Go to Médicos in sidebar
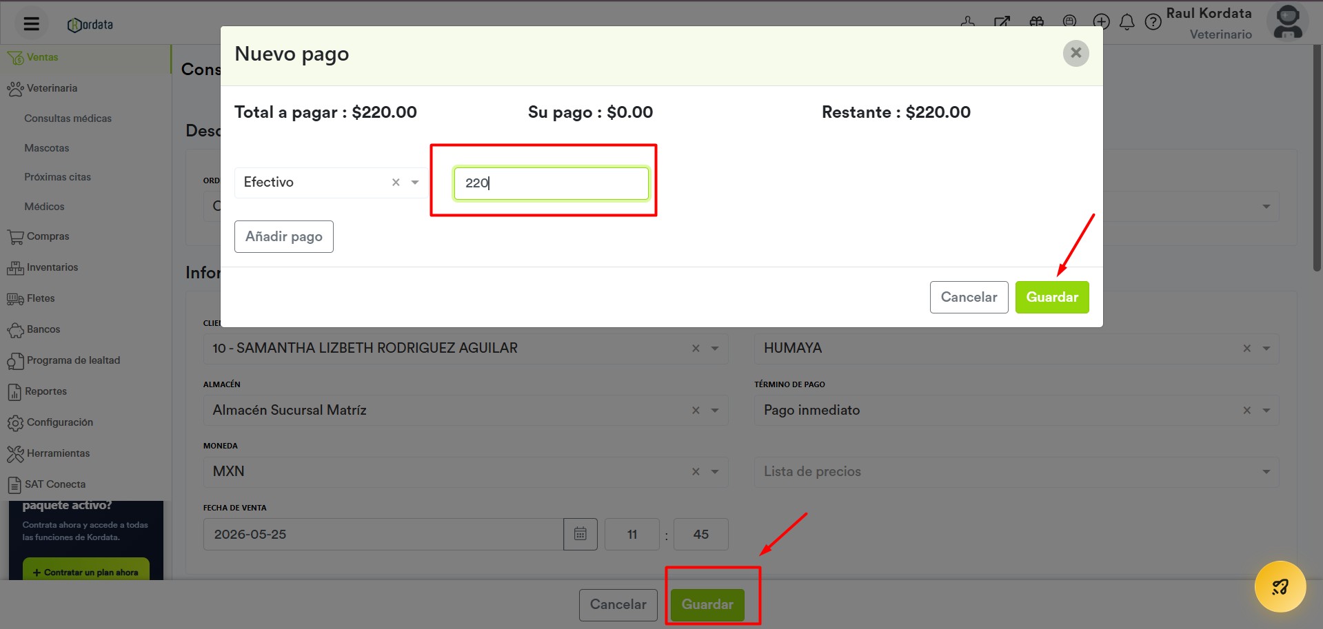 44,207
